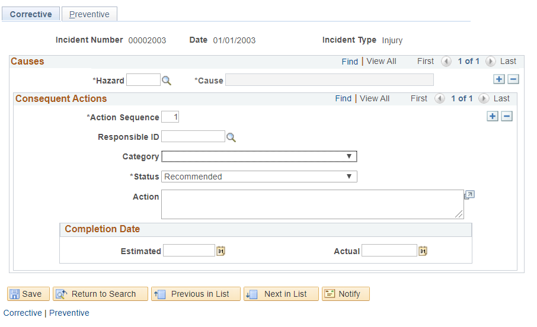Switch to the Corrective tab

[x=31, y=14]
